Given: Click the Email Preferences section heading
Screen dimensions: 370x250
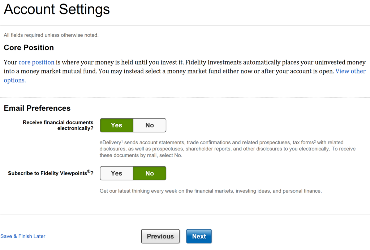Looking at the screenshot, I should click(x=37, y=108).
